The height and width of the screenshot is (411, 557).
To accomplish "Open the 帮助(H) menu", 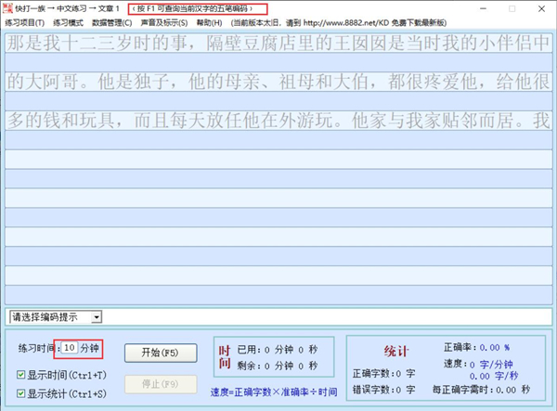I will point(210,22).
